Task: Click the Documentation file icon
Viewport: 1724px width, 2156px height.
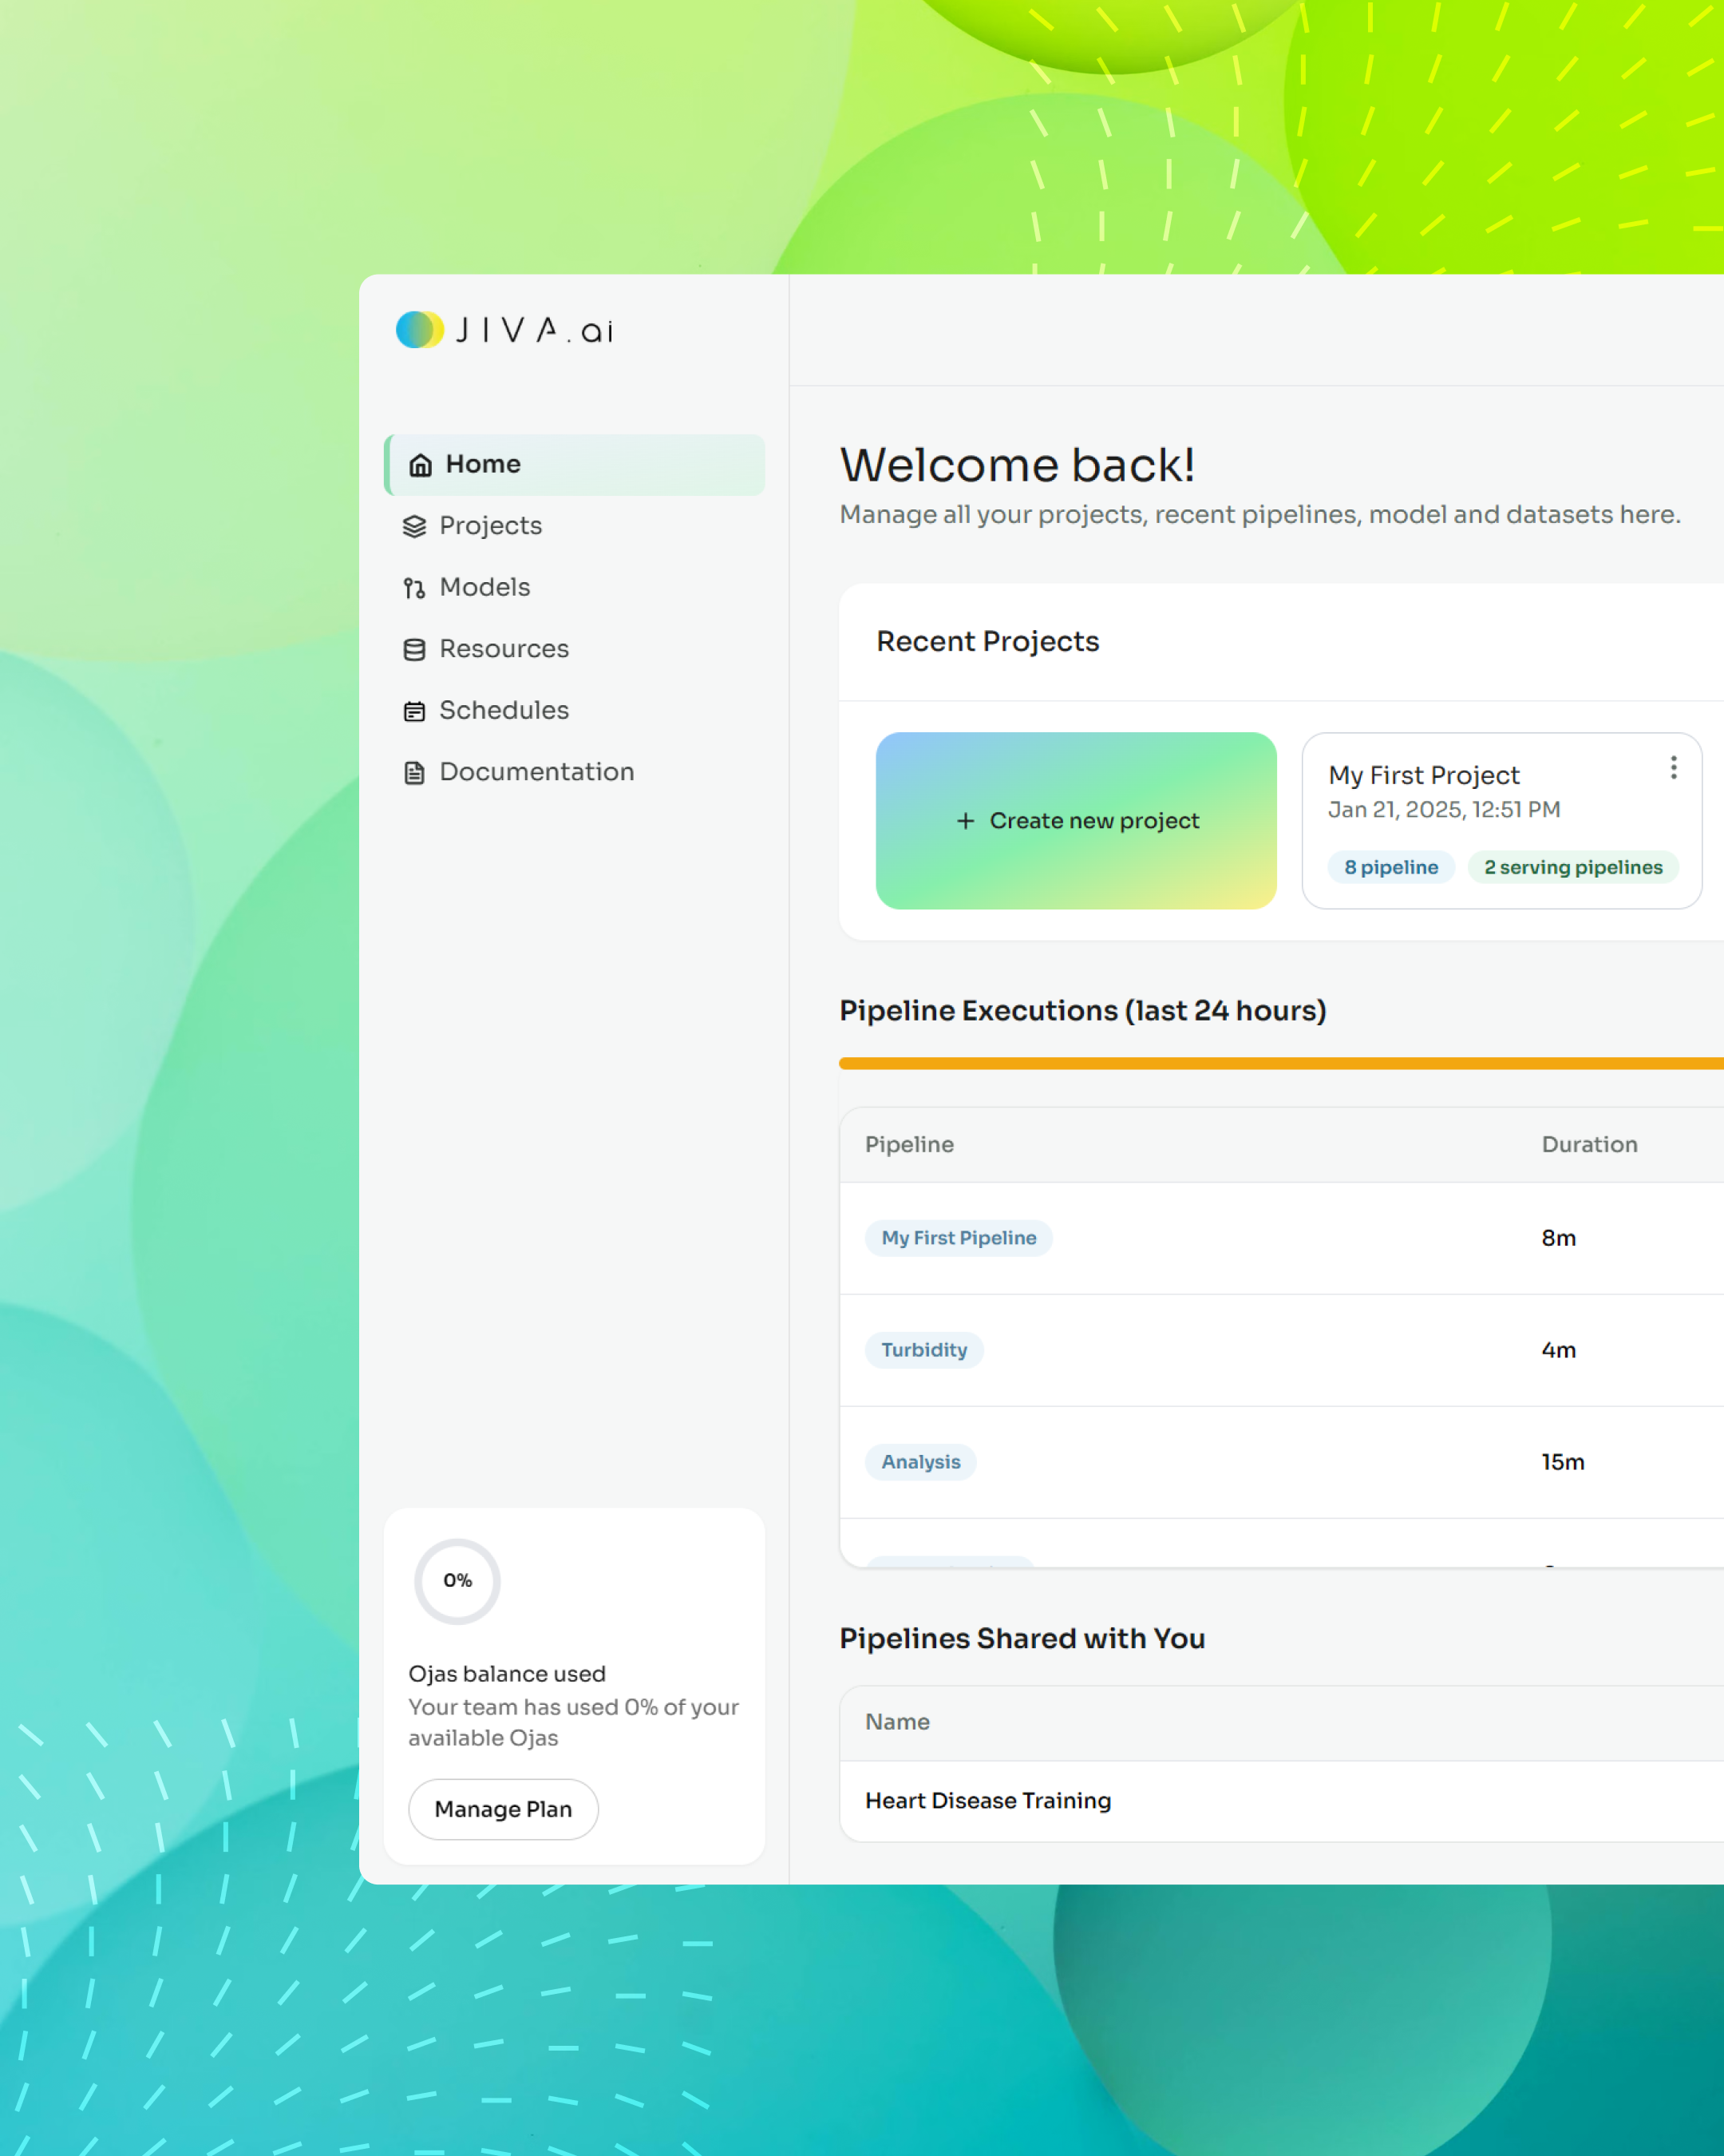Action: [x=415, y=773]
